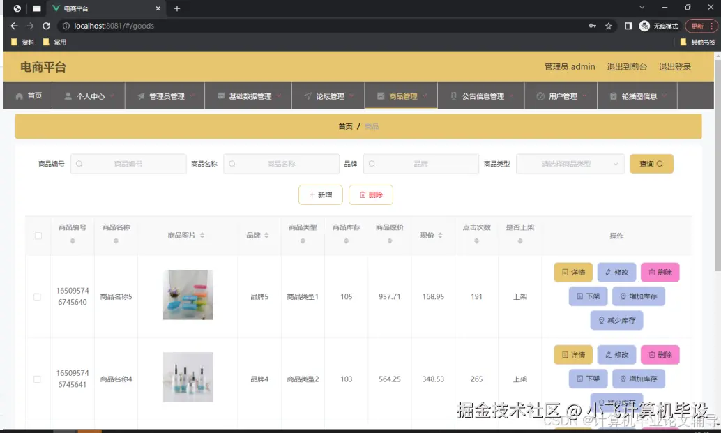Click the 下架 icon button for 商品名称4

(579, 379)
